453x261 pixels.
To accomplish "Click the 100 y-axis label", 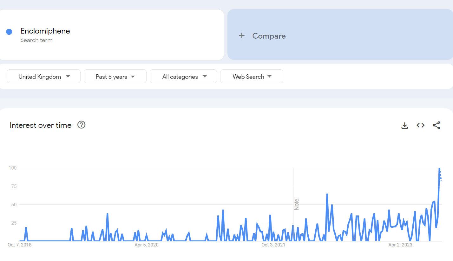I will [13, 168].
